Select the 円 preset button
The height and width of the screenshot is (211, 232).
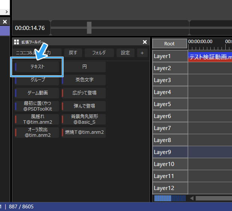coord(84,67)
